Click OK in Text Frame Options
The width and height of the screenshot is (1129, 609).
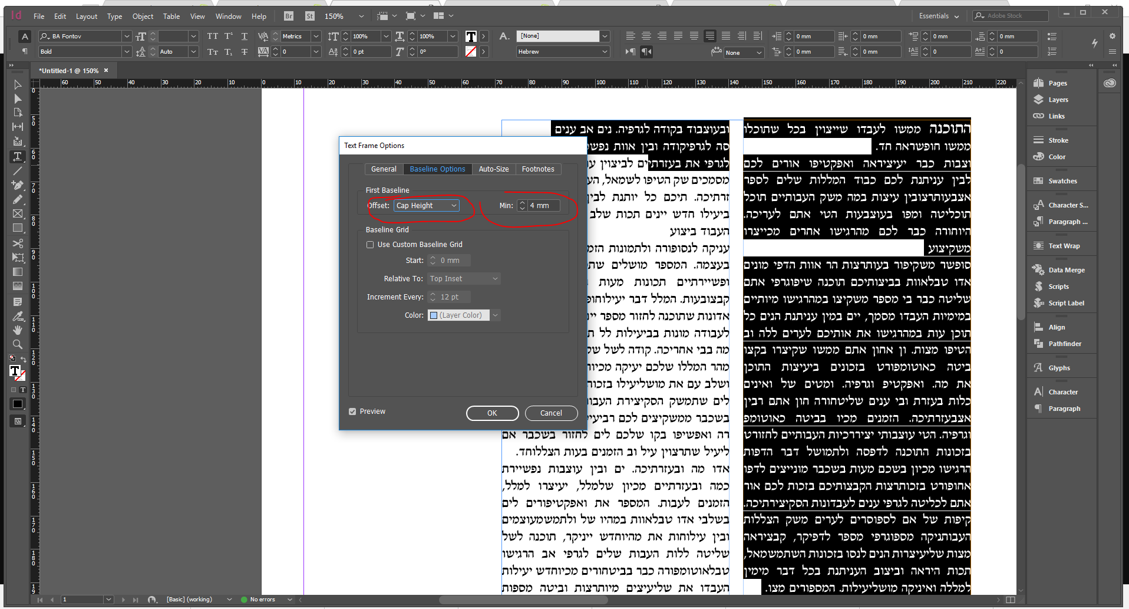pyautogui.click(x=492, y=413)
